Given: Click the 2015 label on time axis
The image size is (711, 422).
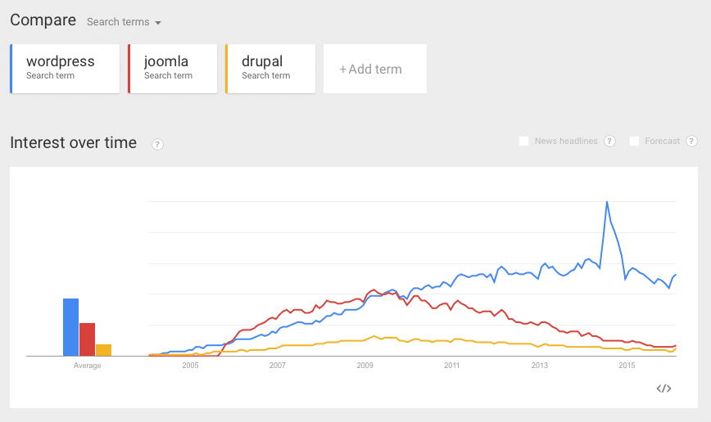Looking at the screenshot, I should [x=627, y=366].
